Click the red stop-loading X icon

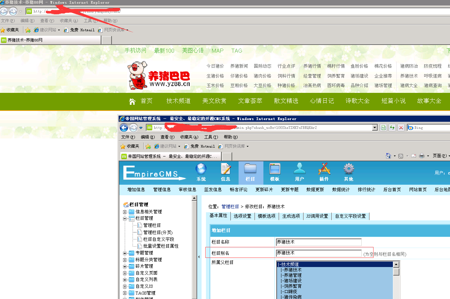(401, 128)
